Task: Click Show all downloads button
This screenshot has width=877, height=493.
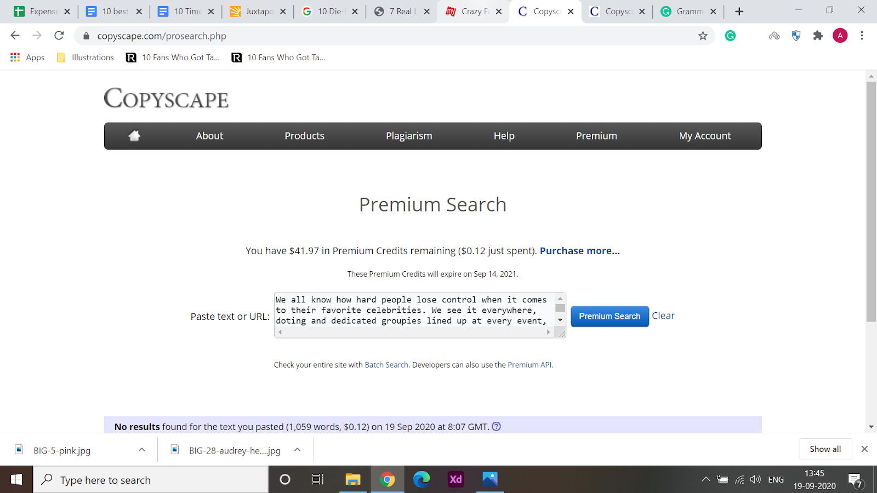Action: pos(825,449)
